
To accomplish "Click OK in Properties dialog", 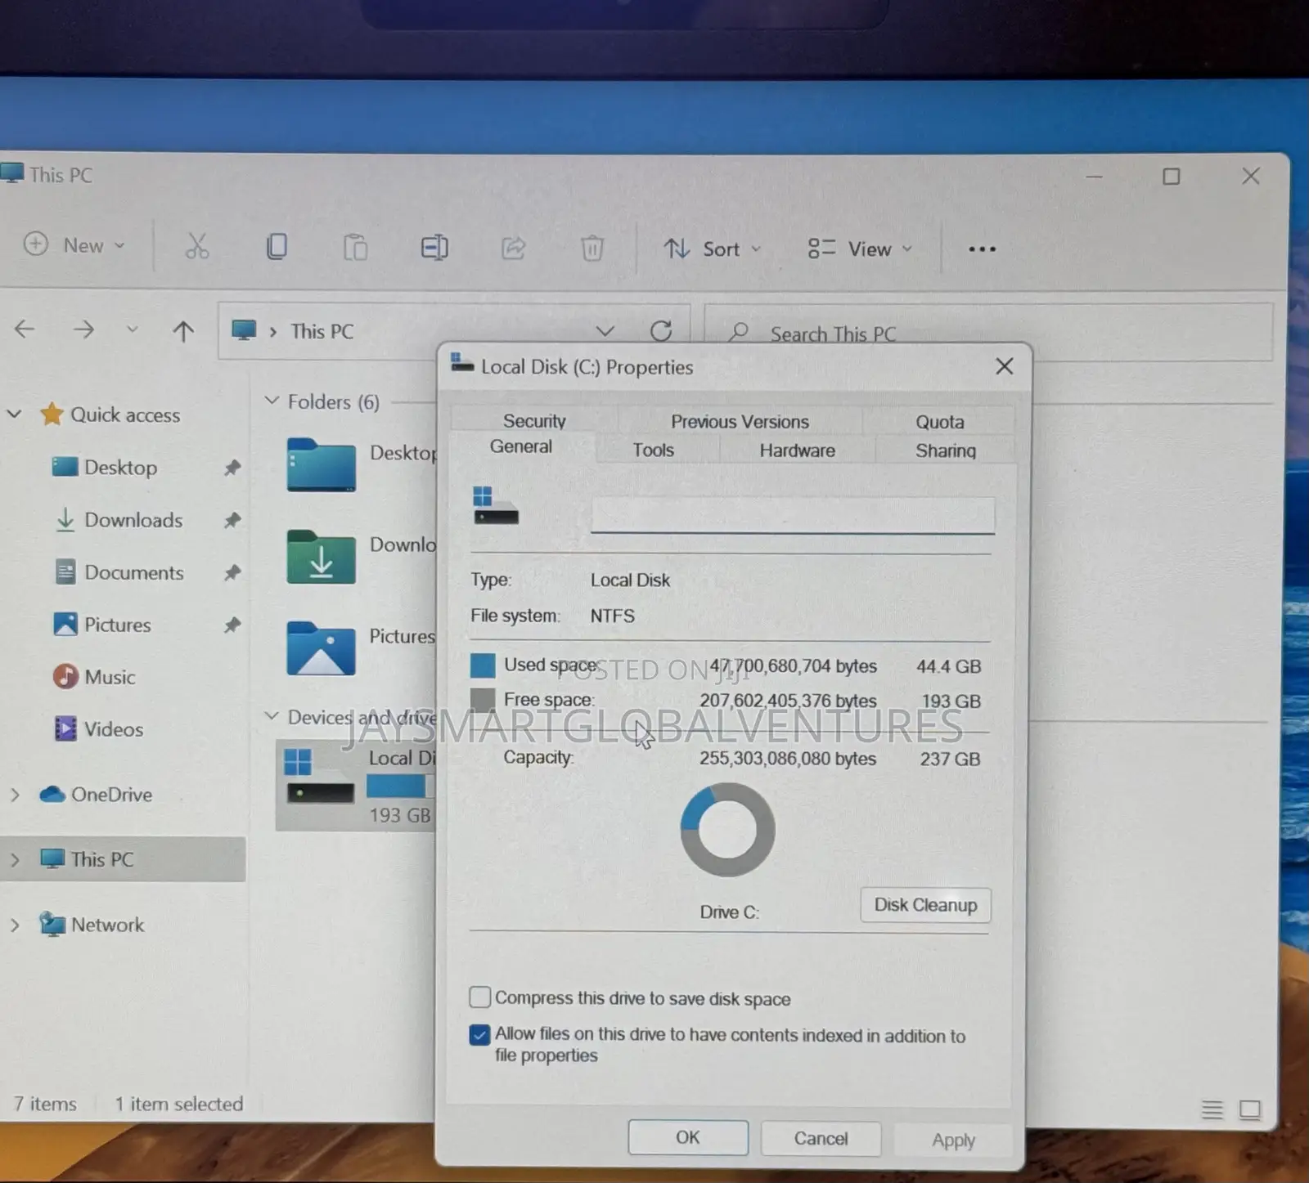I will pos(688,1137).
